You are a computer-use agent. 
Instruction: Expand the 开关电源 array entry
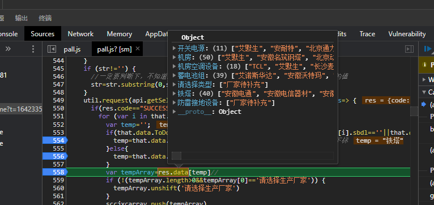point(174,48)
